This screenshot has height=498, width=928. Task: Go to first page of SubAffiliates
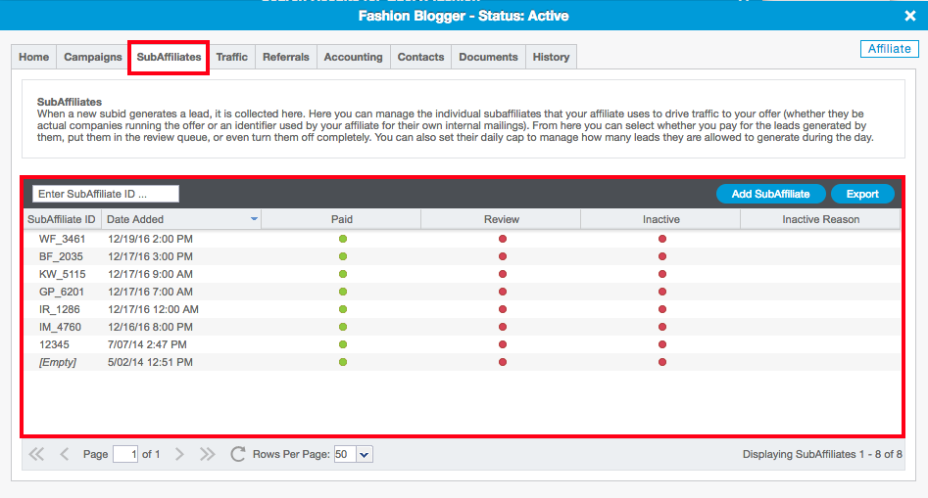click(x=36, y=454)
